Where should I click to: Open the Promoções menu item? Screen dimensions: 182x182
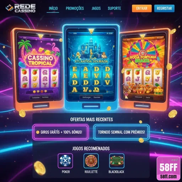75,9
